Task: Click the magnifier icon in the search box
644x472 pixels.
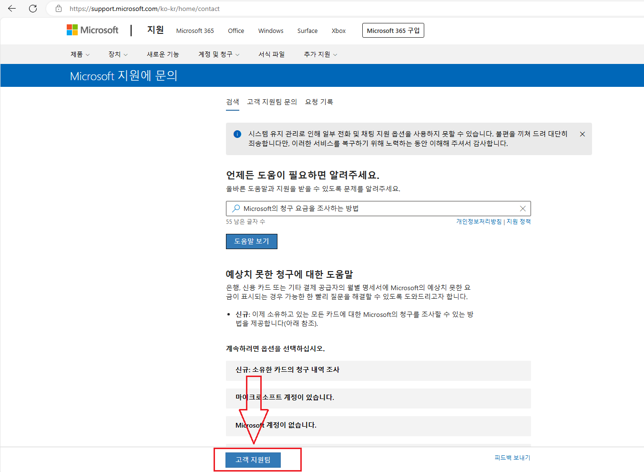Action: (x=236, y=209)
